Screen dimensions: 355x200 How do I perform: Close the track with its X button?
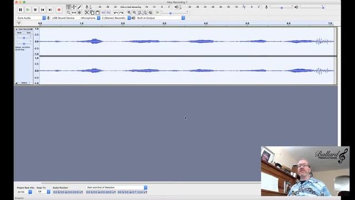[x=17, y=29]
